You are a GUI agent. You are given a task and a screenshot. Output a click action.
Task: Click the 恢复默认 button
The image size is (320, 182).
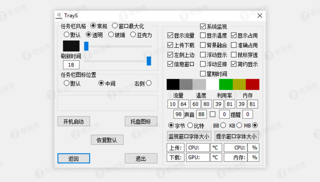tap(107, 140)
